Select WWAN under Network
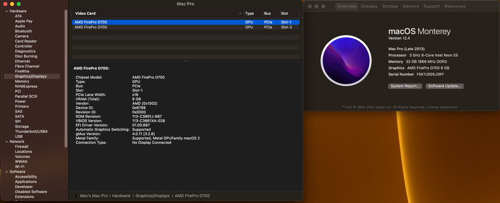This screenshot has height=203, width=500. [21, 162]
